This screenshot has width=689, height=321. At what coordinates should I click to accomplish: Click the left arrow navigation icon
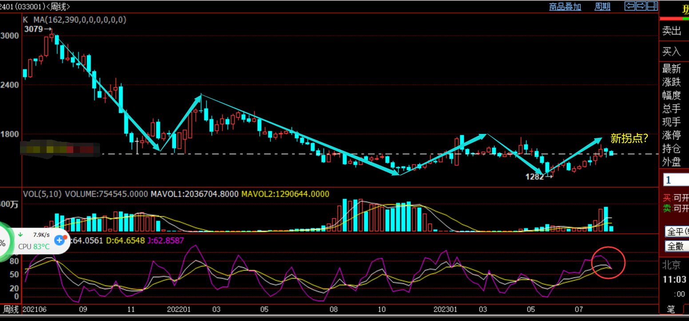629,6
